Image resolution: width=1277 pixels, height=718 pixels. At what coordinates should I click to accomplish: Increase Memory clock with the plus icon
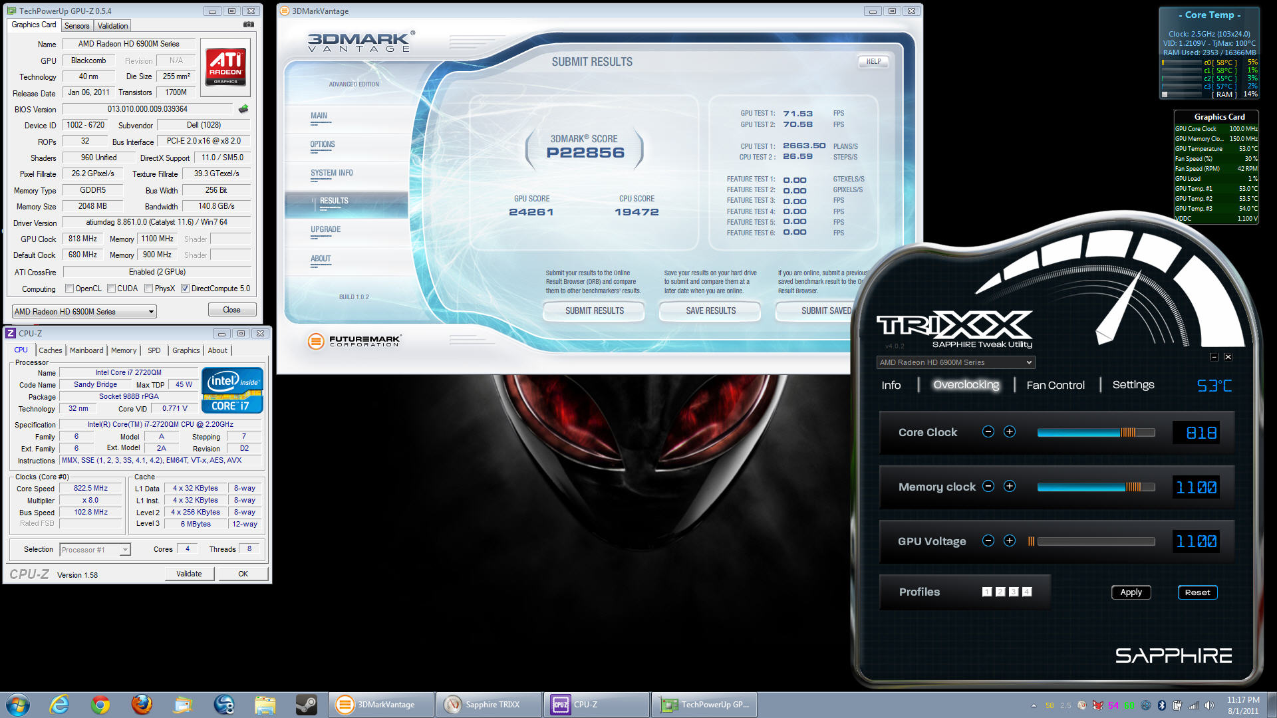[1010, 486]
